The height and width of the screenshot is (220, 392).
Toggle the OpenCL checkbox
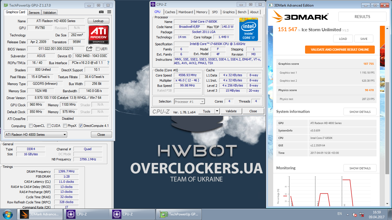pos(31,126)
